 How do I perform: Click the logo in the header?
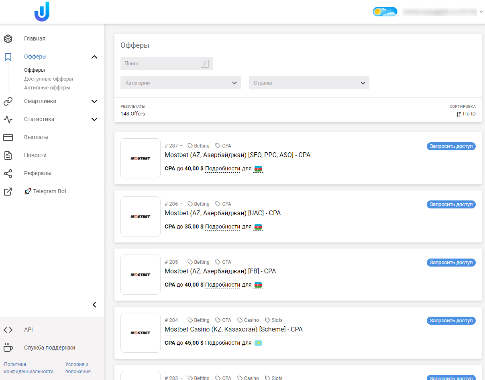(42, 12)
